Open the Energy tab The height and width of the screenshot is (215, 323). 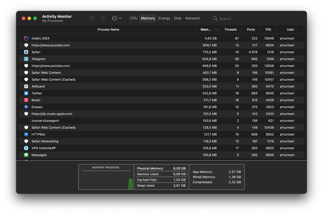(x=164, y=18)
